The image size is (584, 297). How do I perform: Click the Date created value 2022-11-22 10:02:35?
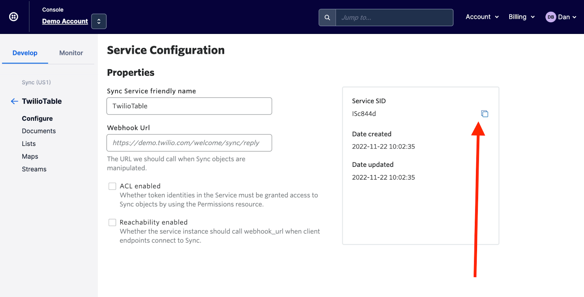point(383,147)
